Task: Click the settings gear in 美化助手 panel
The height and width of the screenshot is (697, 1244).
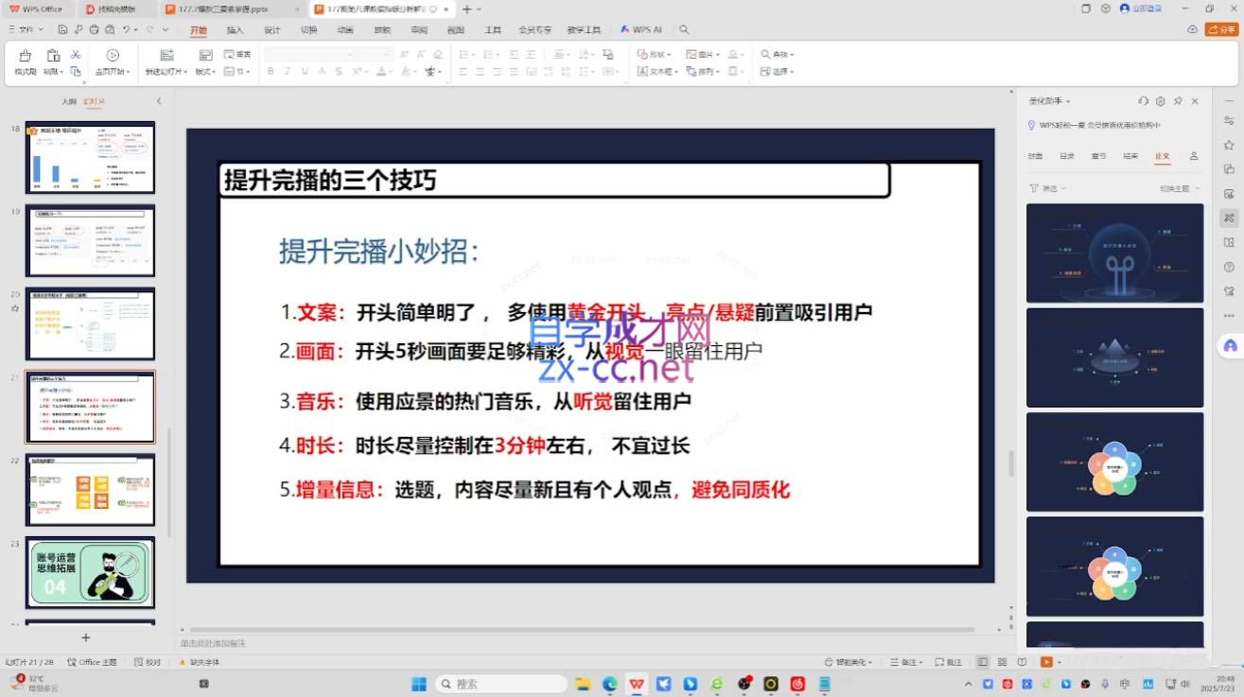Action: (x=1161, y=101)
